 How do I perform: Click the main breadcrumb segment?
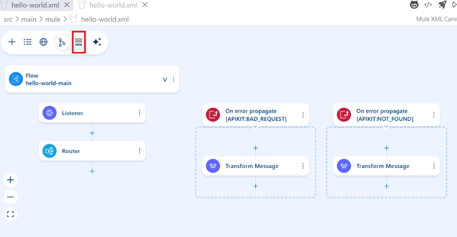(x=29, y=20)
